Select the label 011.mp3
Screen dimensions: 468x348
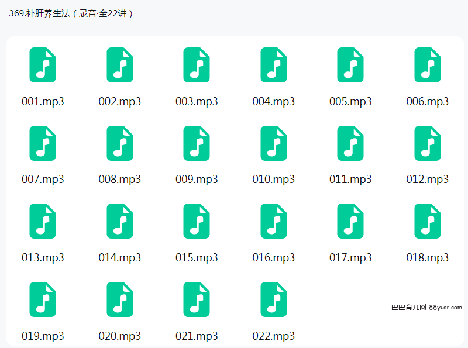click(350, 180)
